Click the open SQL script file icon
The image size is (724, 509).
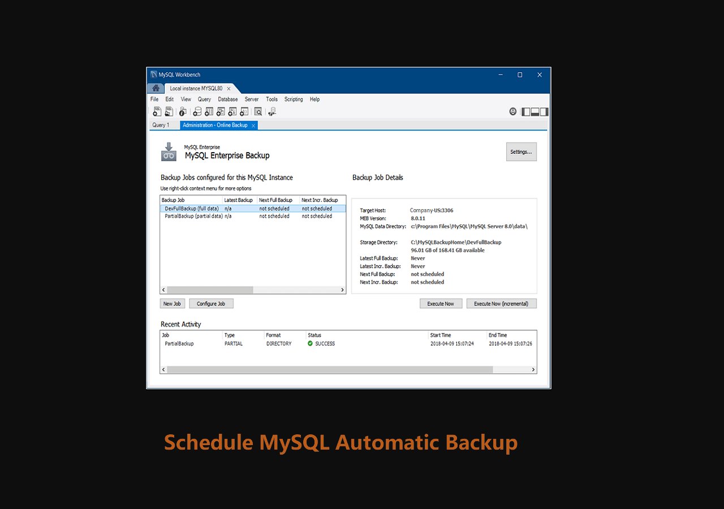(x=169, y=111)
